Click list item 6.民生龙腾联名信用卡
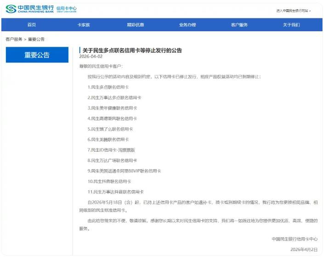 point(108,140)
